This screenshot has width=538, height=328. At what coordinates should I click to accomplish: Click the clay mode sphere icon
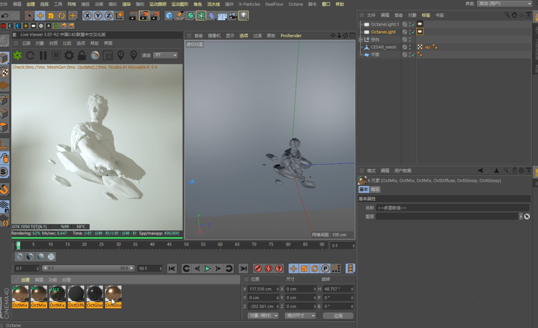click(95, 55)
